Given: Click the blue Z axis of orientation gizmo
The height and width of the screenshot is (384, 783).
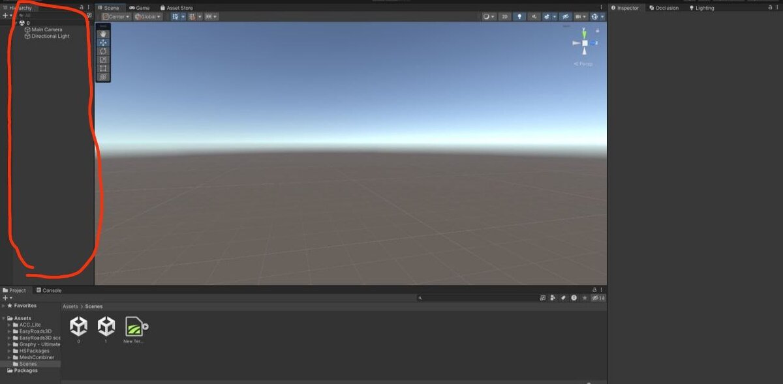Looking at the screenshot, I should coord(592,43).
